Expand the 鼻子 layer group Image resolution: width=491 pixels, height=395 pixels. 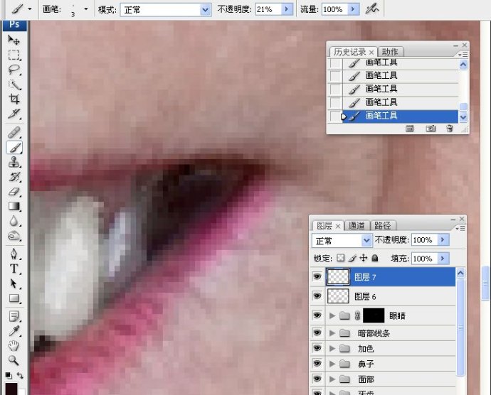click(x=332, y=364)
